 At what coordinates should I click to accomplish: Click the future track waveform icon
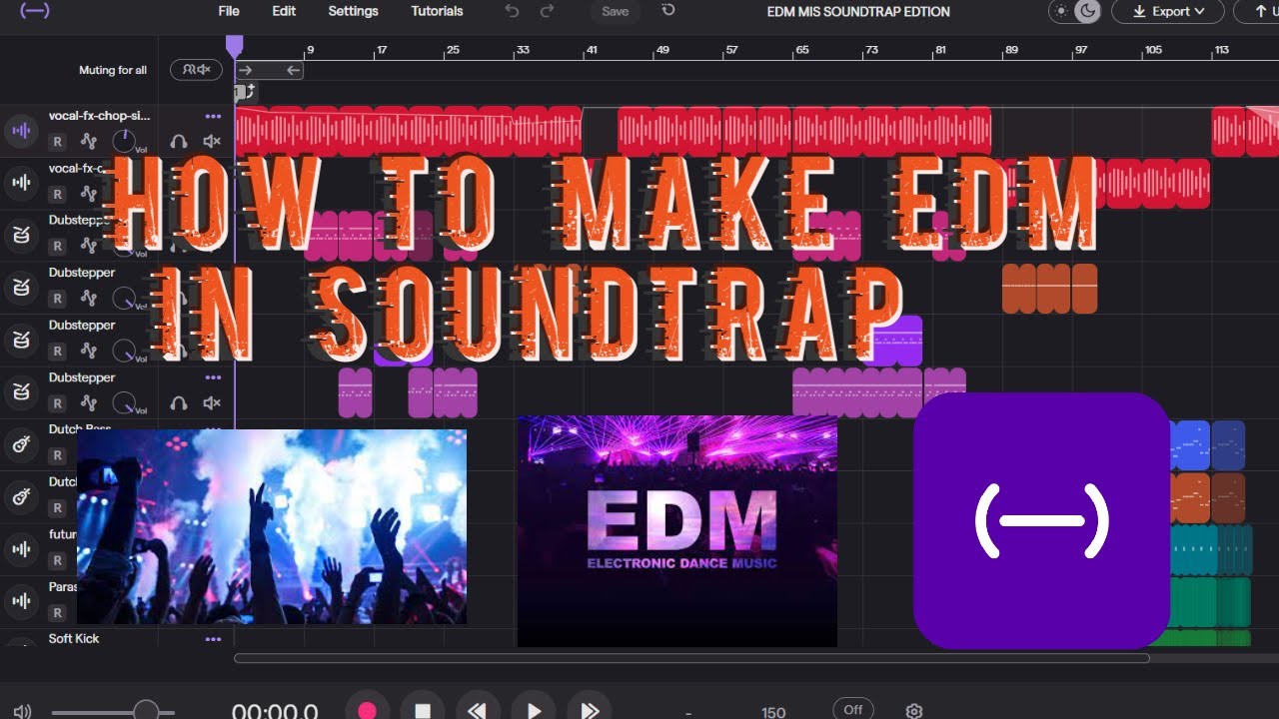20,549
